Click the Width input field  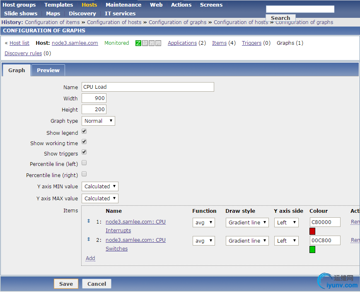[94, 98]
